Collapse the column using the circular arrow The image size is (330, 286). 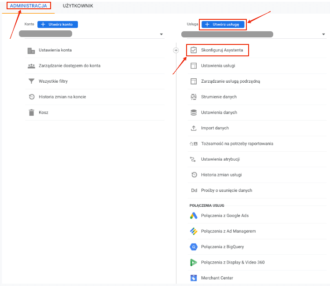(x=176, y=50)
